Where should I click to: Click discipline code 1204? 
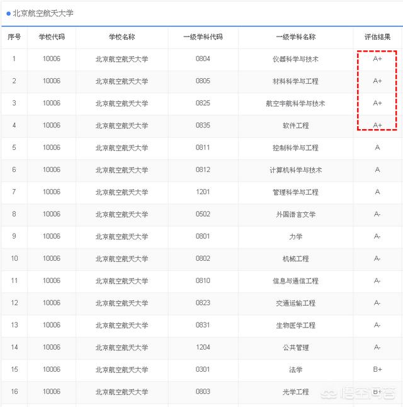point(203,347)
